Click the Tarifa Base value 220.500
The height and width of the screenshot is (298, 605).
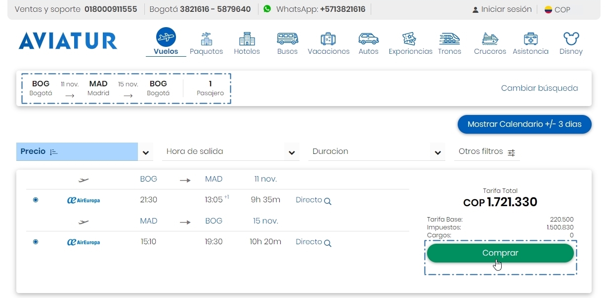(562, 220)
